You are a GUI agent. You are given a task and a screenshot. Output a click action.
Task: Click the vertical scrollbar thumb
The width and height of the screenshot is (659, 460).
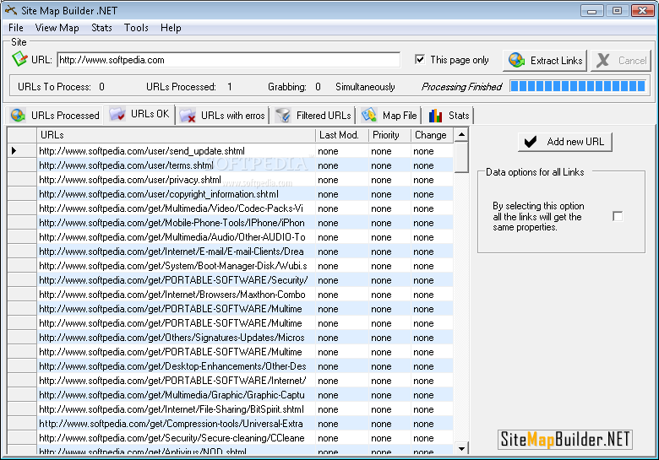461,157
